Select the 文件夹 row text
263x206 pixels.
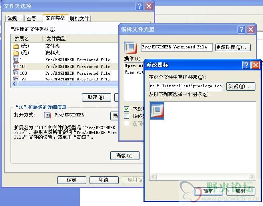pos(52,46)
